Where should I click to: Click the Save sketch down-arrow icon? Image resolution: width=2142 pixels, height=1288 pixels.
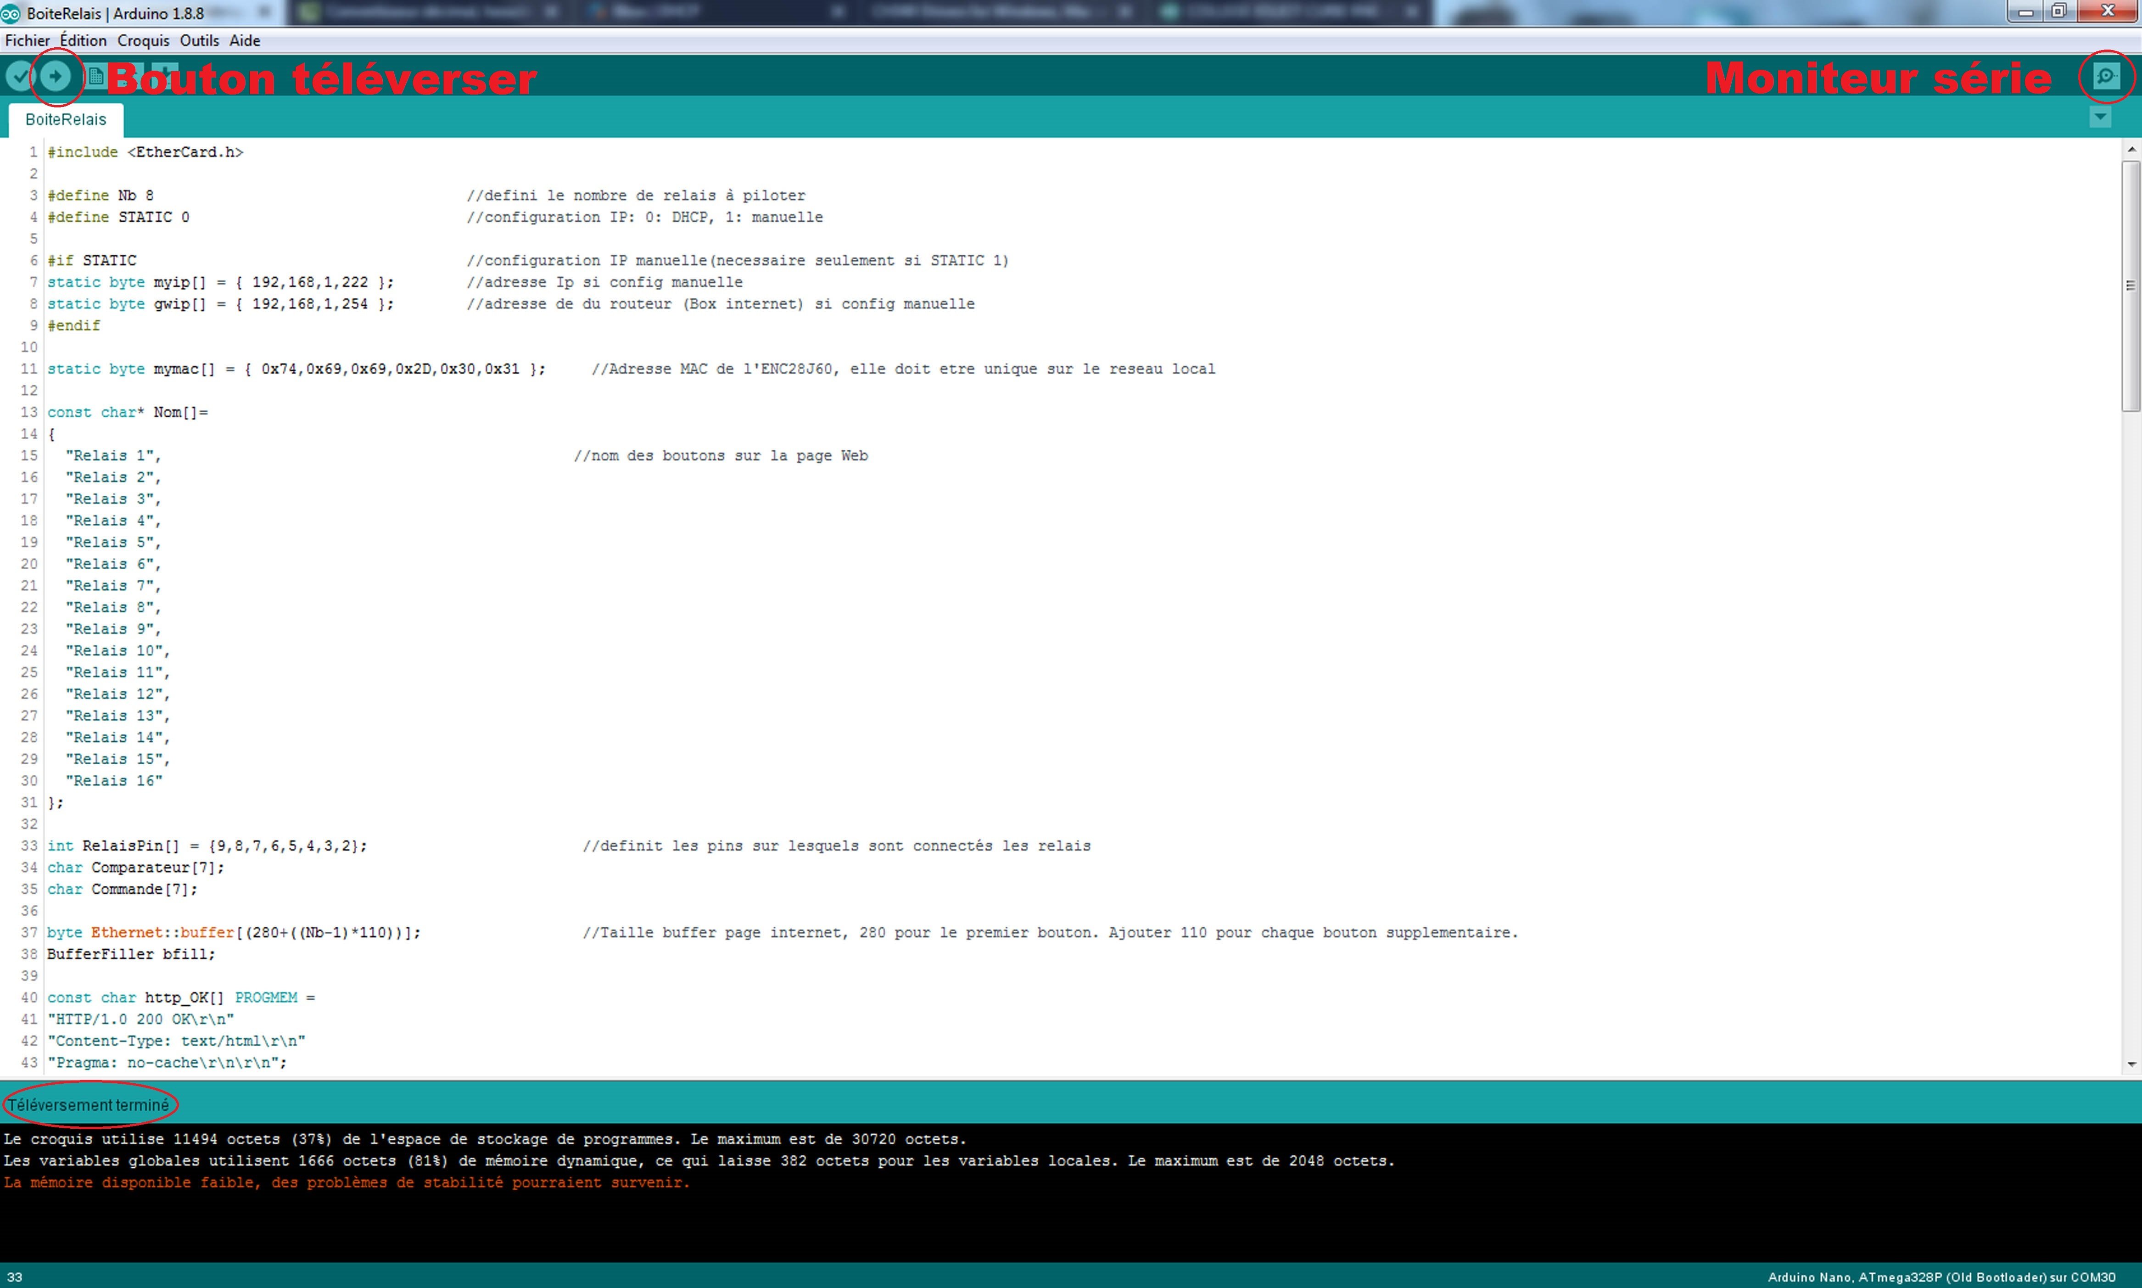tap(166, 74)
